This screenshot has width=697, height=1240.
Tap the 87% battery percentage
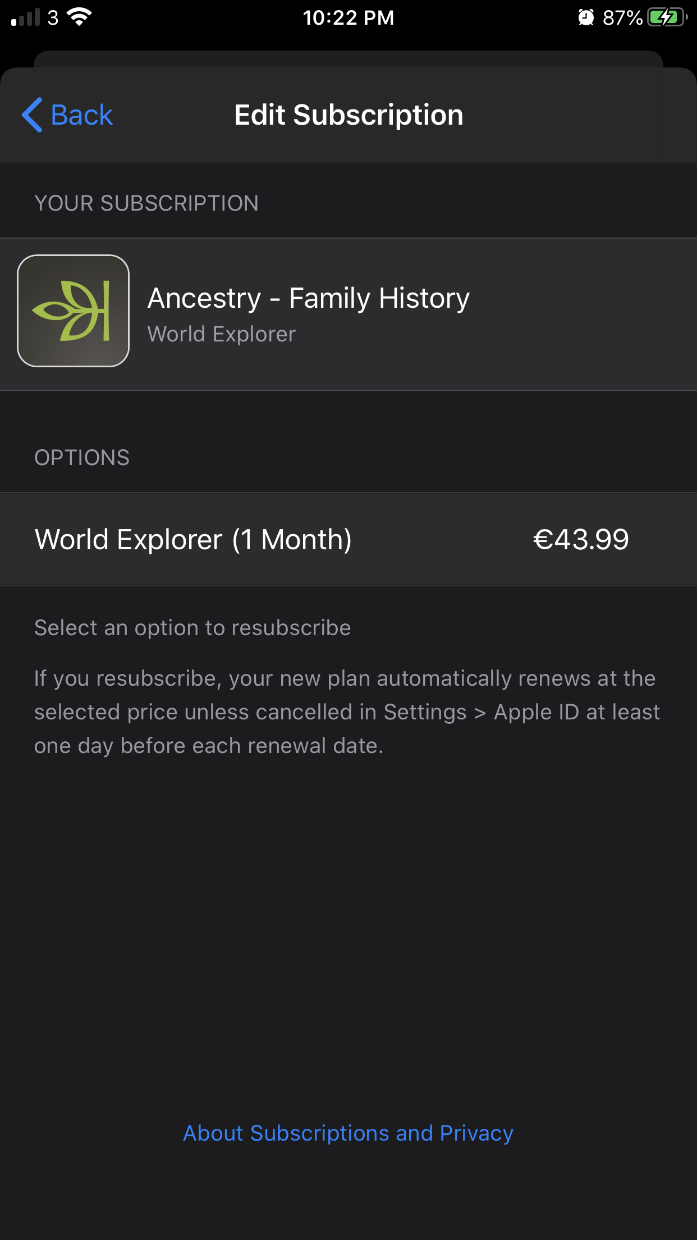(622, 17)
